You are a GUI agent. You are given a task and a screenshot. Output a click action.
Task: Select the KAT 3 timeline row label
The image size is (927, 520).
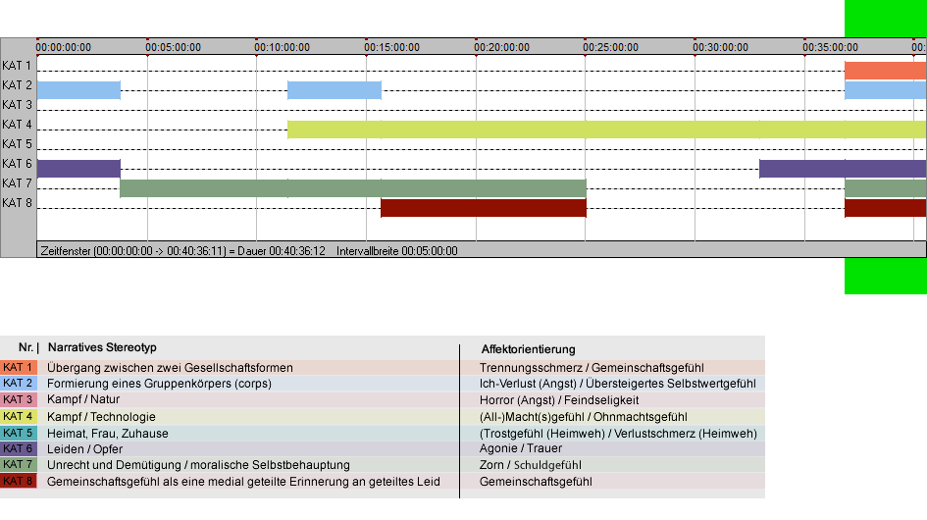pos(17,105)
